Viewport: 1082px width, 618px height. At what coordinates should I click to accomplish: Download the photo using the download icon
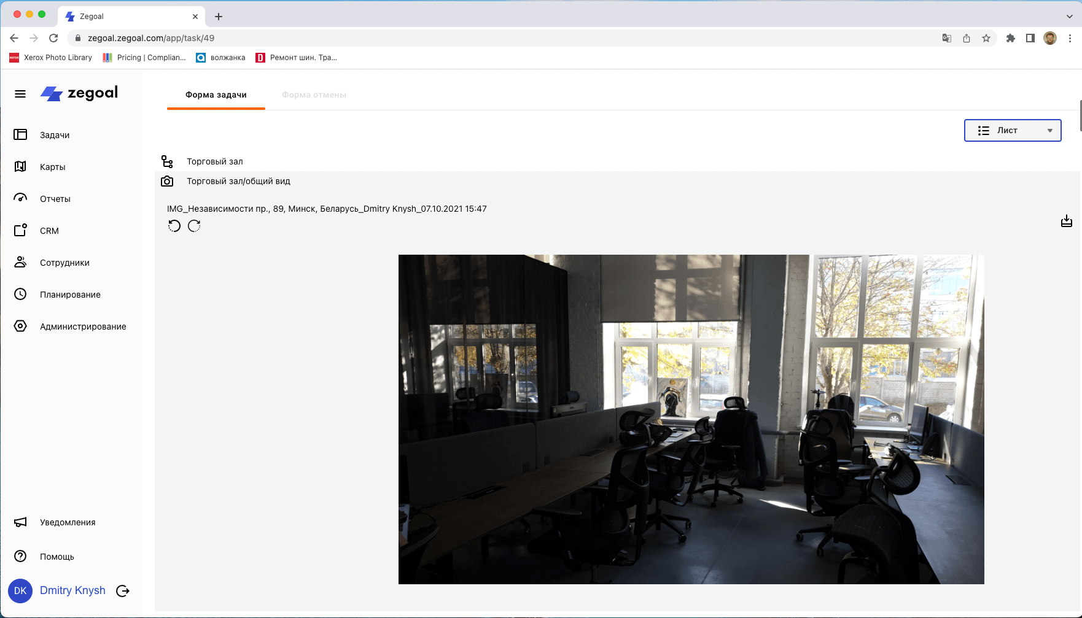tap(1066, 222)
